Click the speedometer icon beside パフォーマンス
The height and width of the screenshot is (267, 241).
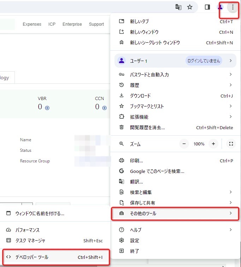(8, 230)
